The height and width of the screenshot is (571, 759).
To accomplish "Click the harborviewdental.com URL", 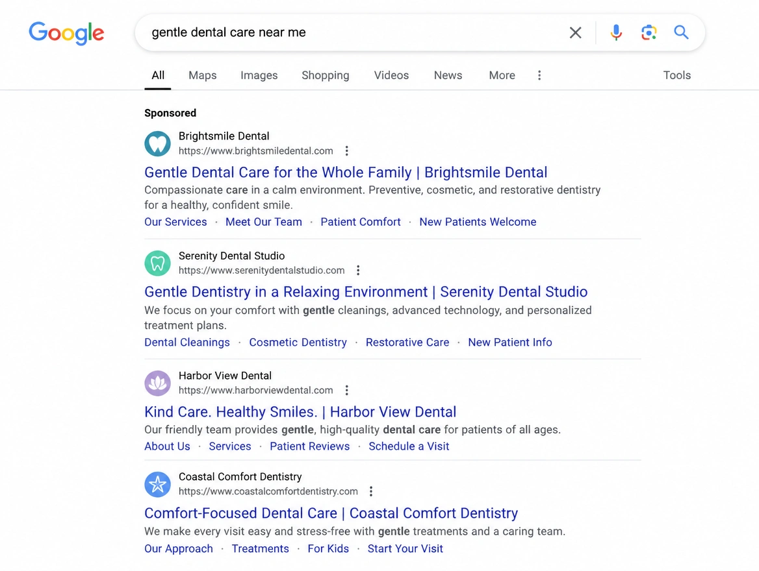I will [255, 390].
